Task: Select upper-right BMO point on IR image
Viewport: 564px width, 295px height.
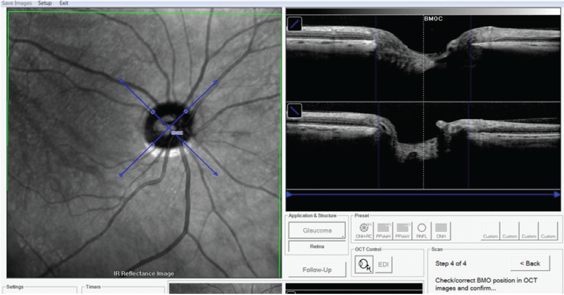Action: [x=186, y=112]
